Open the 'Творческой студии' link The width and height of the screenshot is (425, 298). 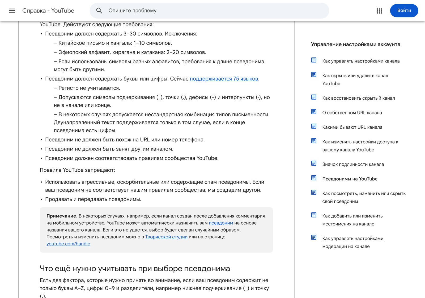[166, 237]
